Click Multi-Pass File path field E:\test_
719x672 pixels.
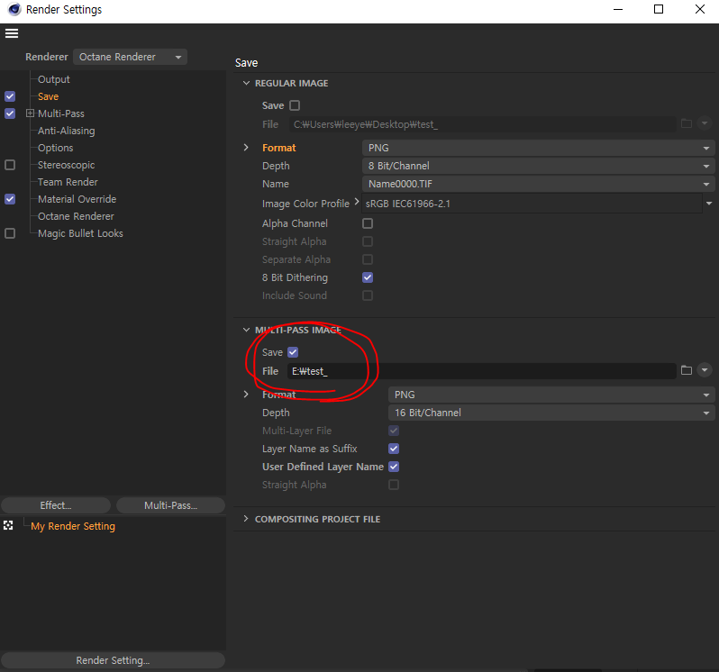tap(481, 371)
